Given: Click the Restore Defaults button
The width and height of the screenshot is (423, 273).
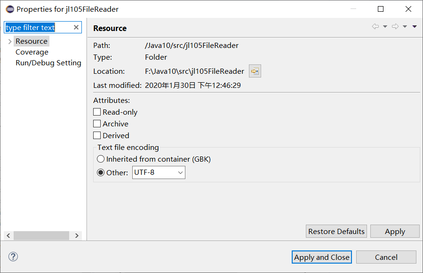Looking at the screenshot, I should (336, 231).
